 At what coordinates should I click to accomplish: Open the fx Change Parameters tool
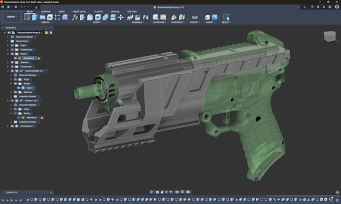coord(75,17)
